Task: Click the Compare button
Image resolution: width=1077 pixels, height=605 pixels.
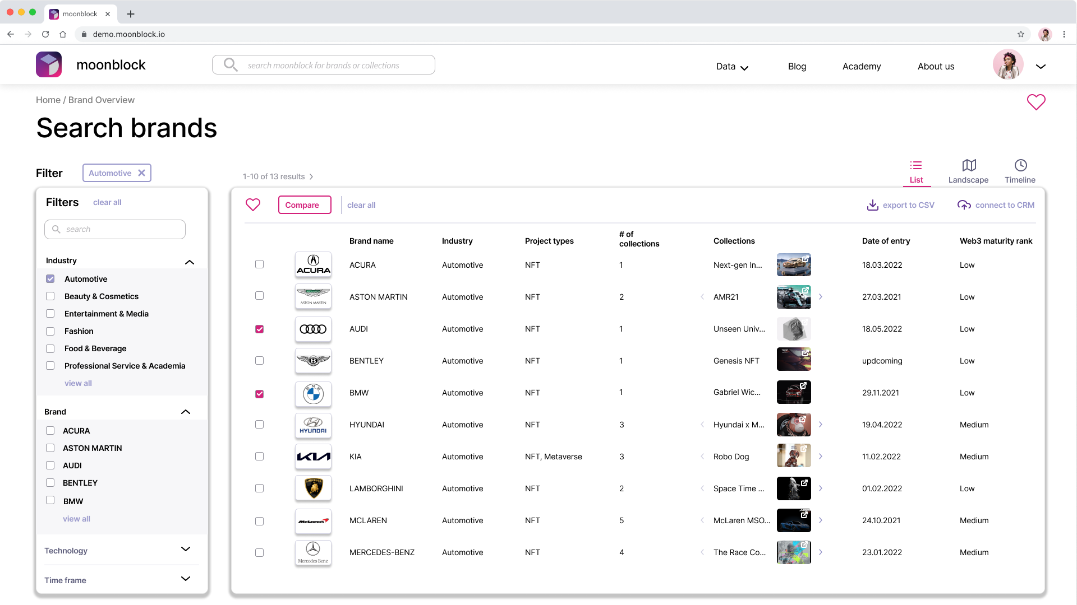Action: (x=305, y=205)
